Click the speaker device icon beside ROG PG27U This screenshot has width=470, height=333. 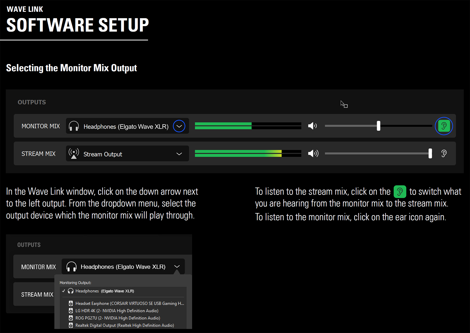point(71,318)
